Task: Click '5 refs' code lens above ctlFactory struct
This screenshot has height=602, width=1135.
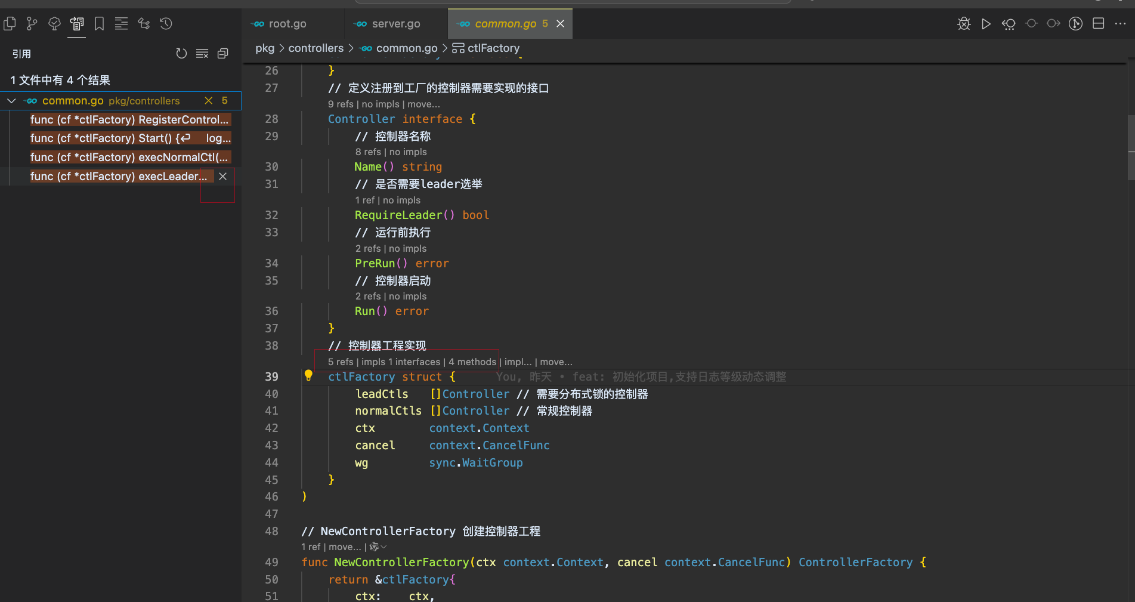Action: (x=341, y=362)
